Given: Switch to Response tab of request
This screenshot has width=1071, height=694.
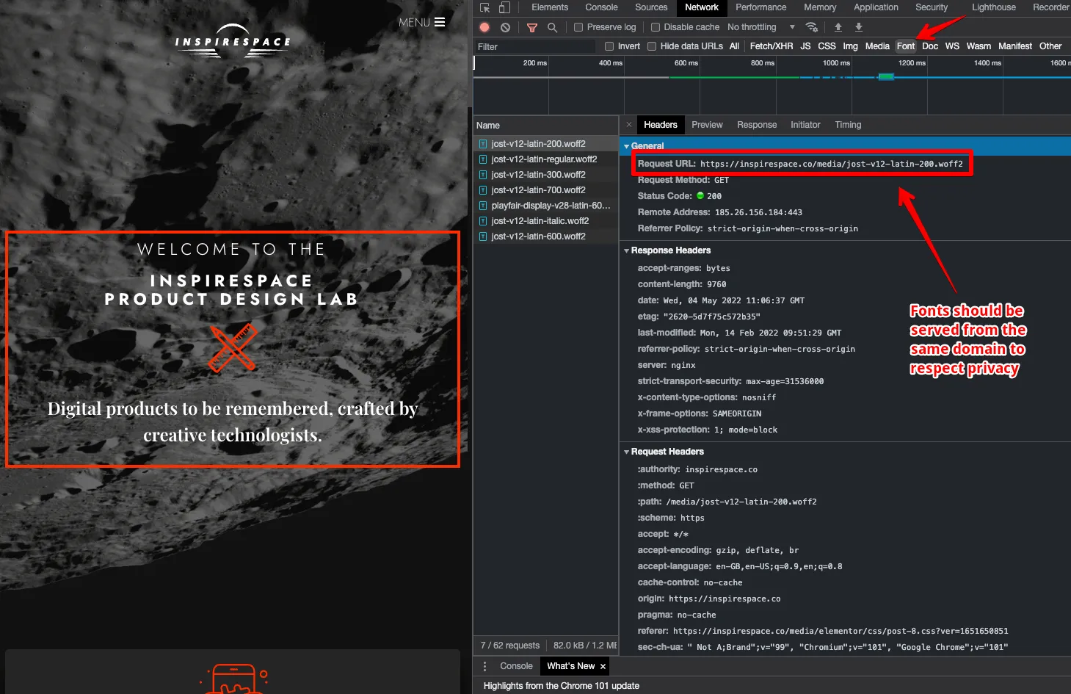Looking at the screenshot, I should 757,125.
